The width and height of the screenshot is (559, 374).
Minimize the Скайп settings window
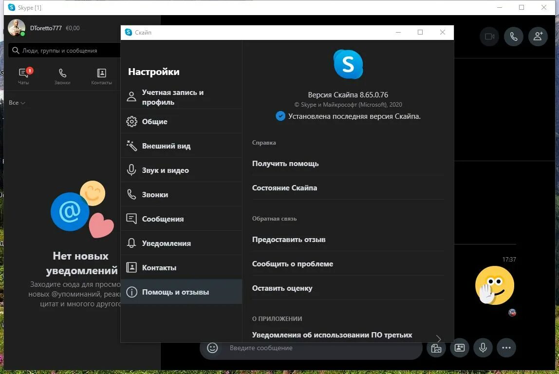pyautogui.click(x=398, y=32)
